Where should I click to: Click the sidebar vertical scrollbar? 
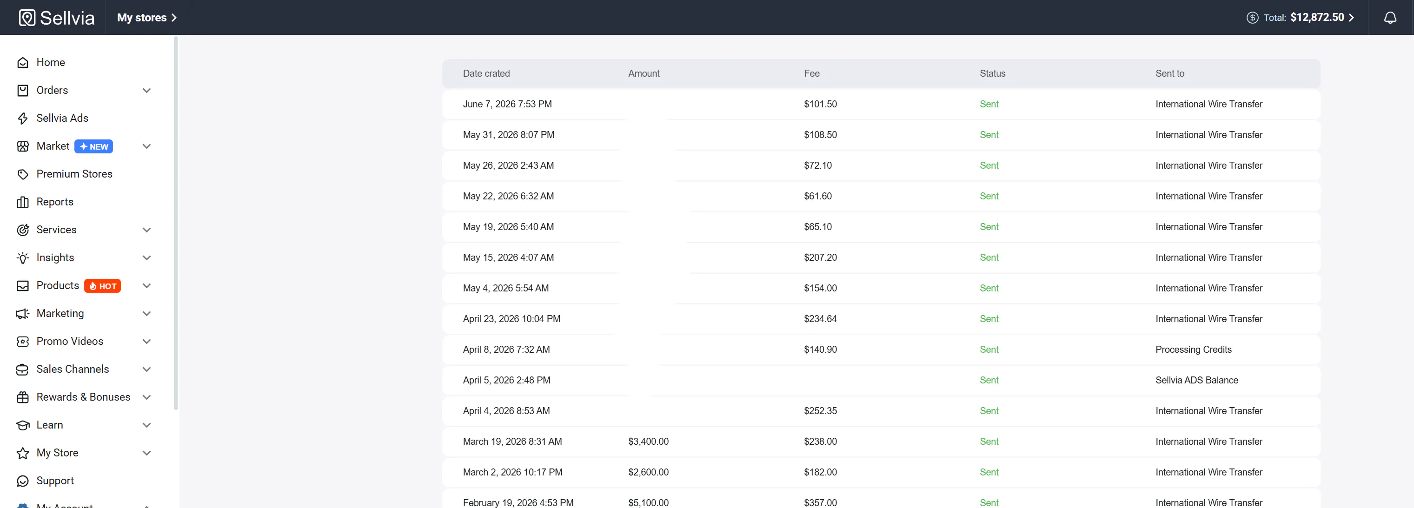[176, 223]
